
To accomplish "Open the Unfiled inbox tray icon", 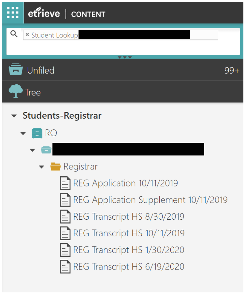I will click(x=16, y=69).
